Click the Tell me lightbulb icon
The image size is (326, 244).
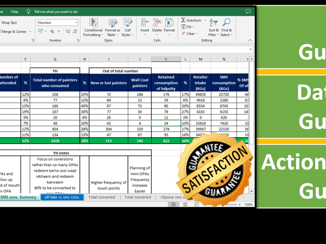28,12
